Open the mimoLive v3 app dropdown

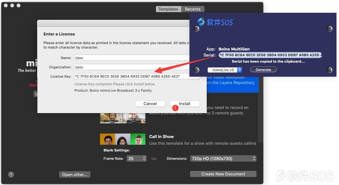225,70
